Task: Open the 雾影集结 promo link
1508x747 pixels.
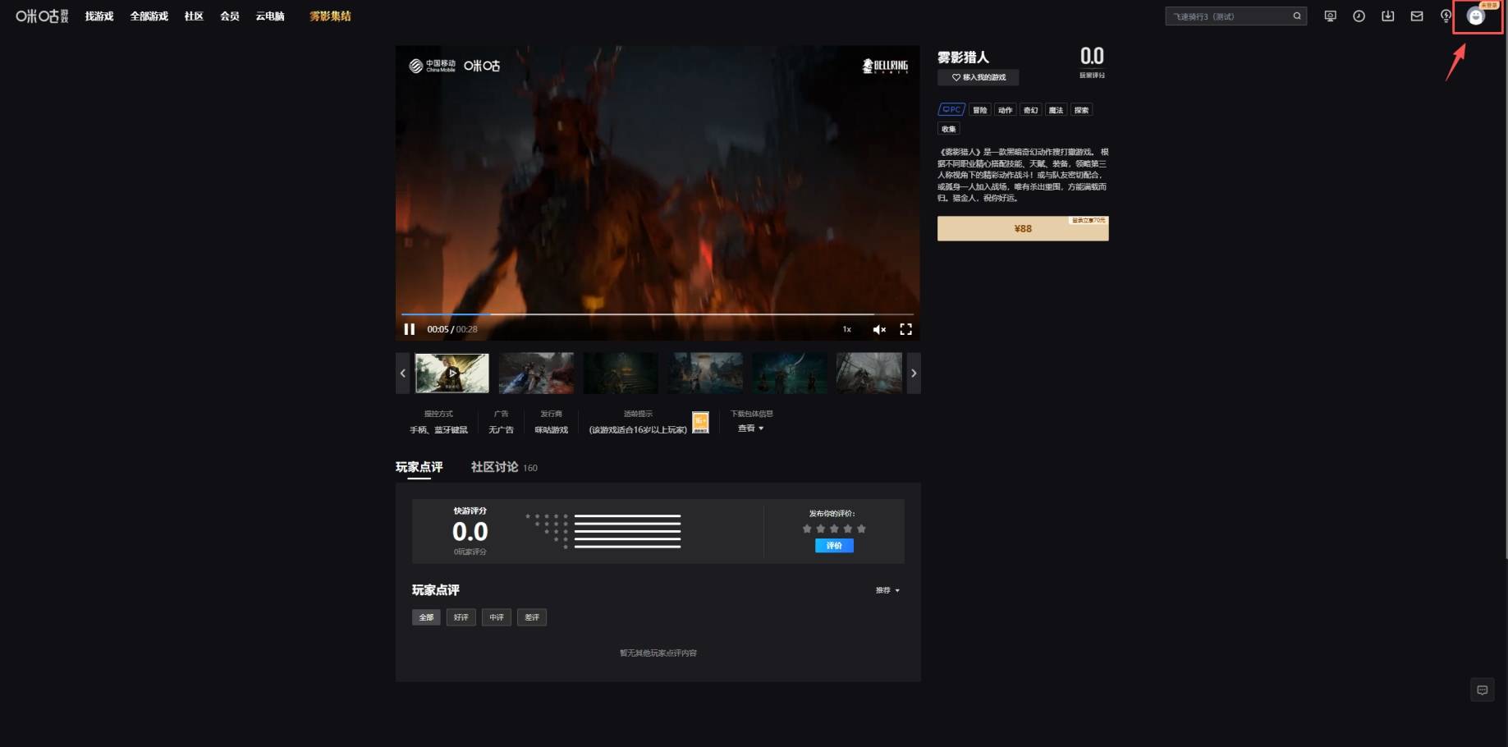Action: pos(330,16)
